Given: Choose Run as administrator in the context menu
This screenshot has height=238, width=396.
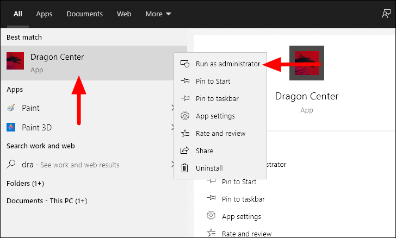Looking at the screenshot, I should point(220,64).
